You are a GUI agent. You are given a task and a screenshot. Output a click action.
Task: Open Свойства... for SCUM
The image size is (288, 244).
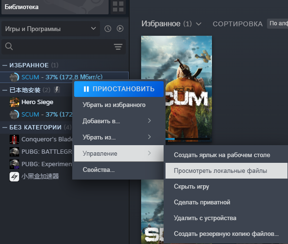[x=119, y=170]
